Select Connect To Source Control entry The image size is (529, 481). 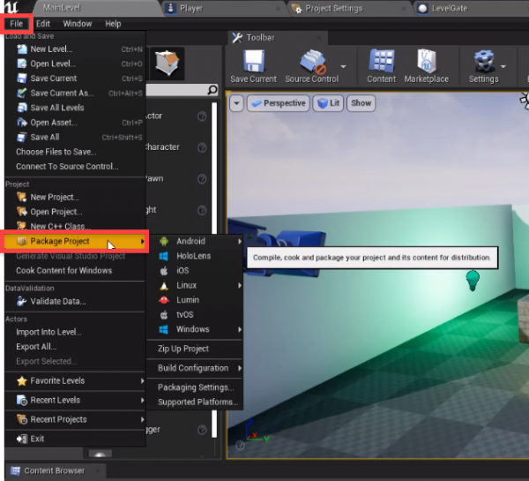coord(75,167)
